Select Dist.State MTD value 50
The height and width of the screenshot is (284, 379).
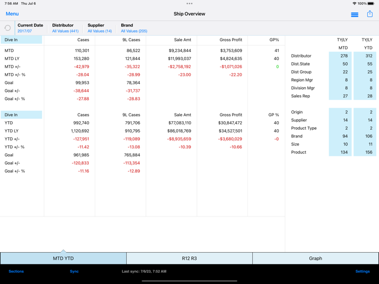(340, 64)
